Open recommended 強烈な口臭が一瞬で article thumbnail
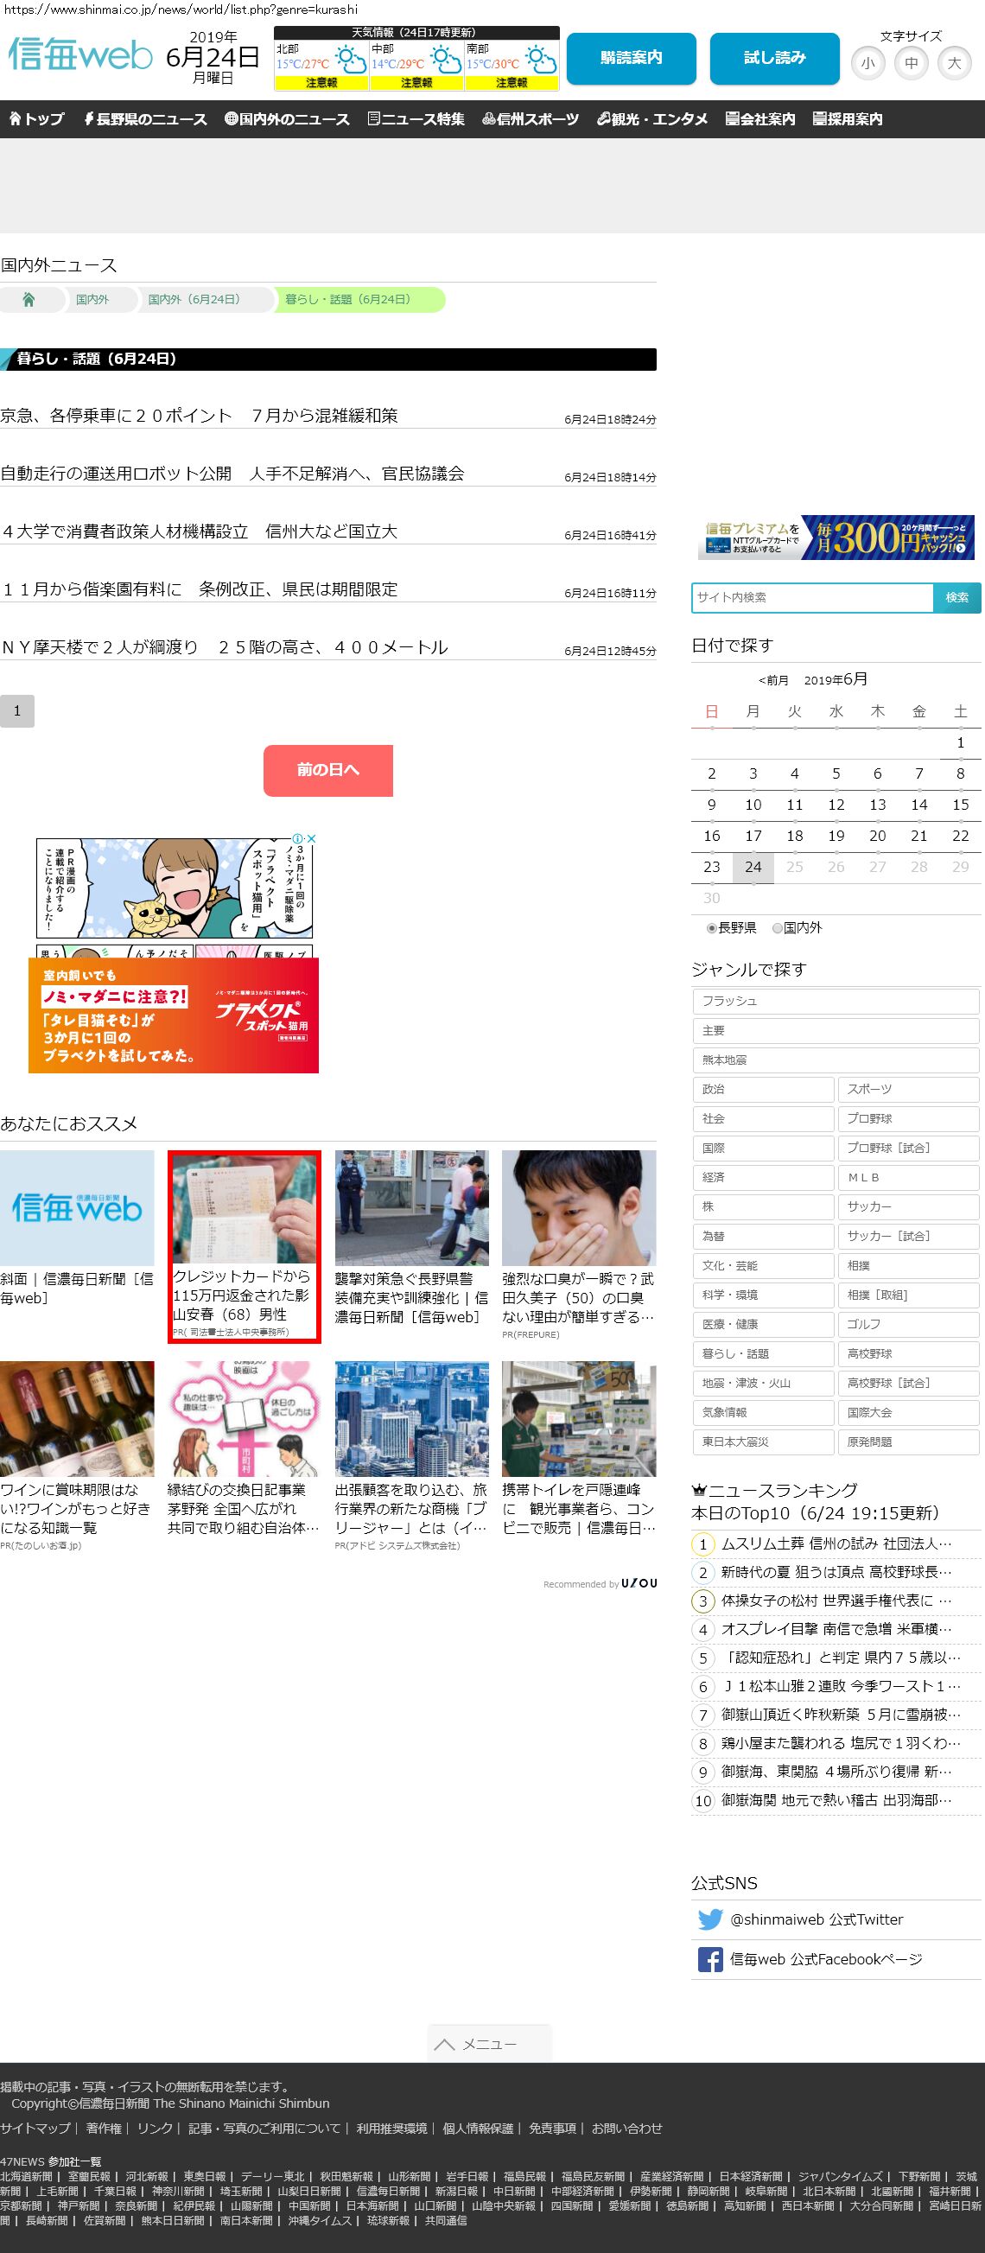Viewport: 985px width, 2253px height. 579,1208
